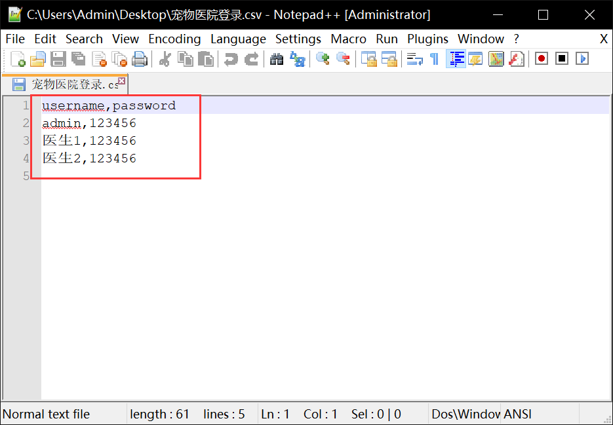
Task: Open the Plugins menu
Action: 427,39
